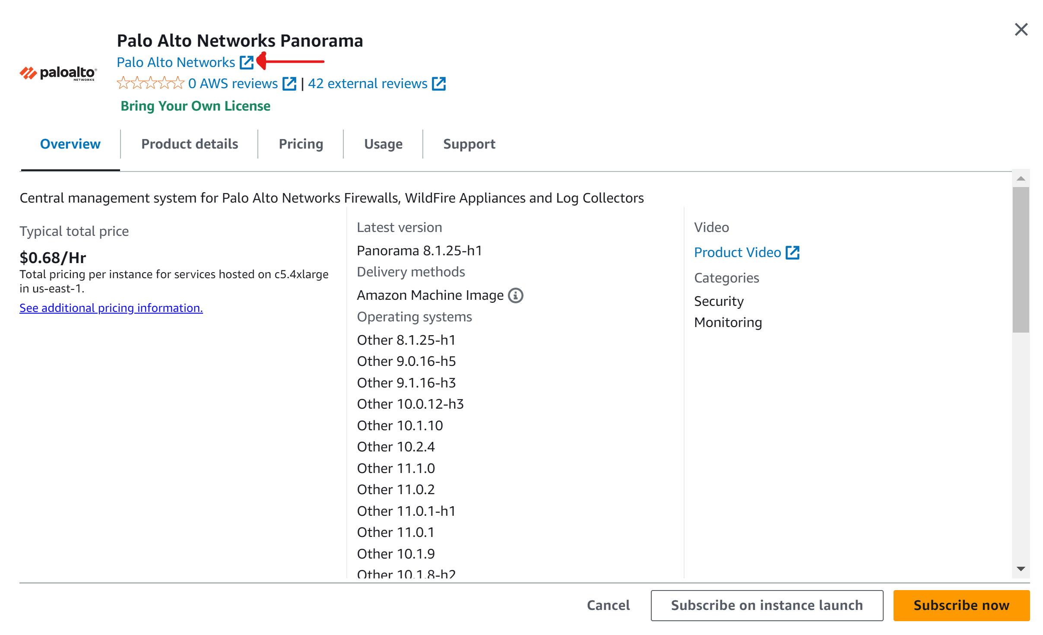This screenshot has width=1043, height=635.
Task: Click the five-star rating icons
Action: (150, 83)
